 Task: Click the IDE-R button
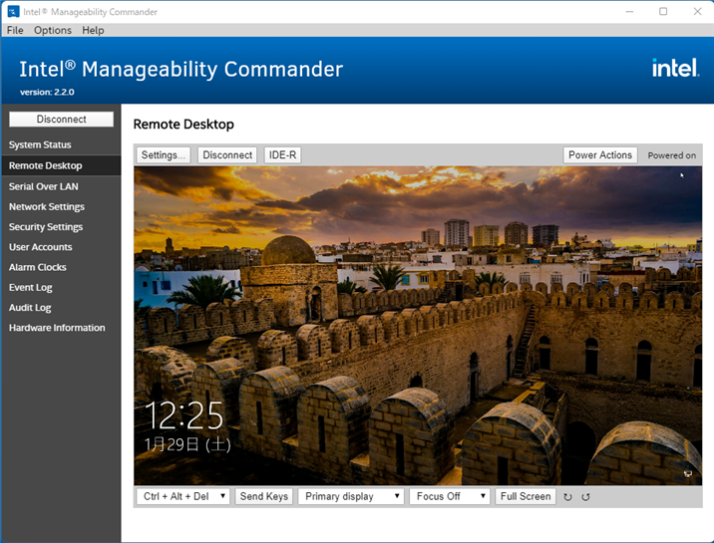[x=282, y=155]
